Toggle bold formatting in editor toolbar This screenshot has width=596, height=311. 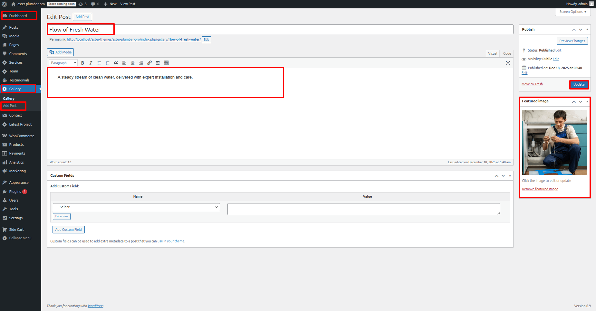point(82,63)
